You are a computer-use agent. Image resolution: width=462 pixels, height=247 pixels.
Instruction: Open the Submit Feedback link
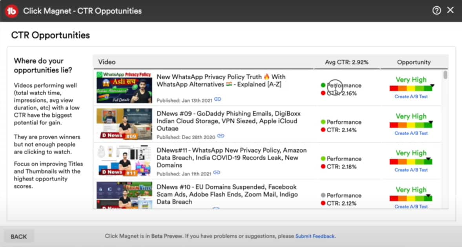[x=315, y=236]
